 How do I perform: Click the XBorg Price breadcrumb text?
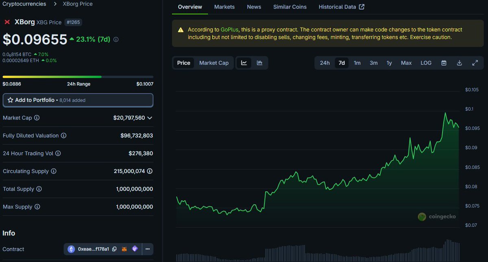78,4
